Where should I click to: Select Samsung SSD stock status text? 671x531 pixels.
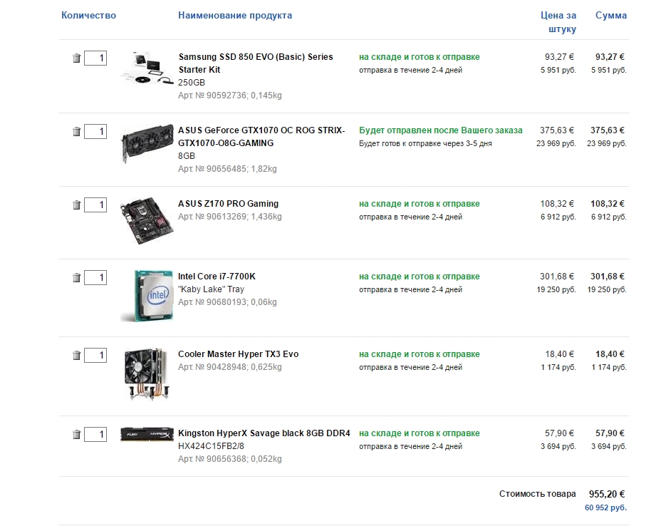click(x=420, y=57)
